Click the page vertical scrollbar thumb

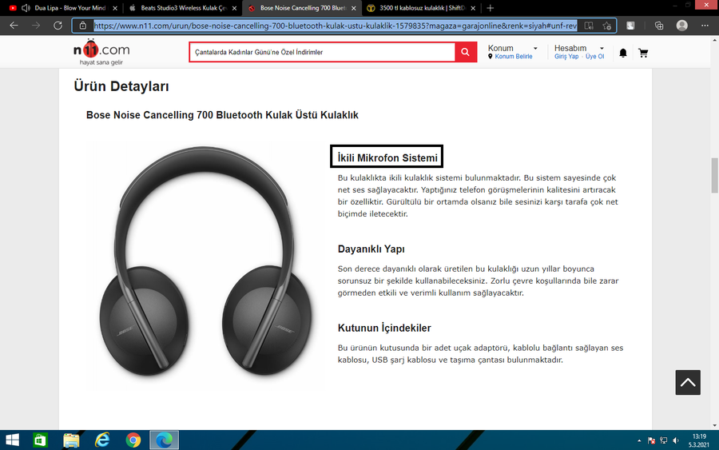click(x=714, y=176)
